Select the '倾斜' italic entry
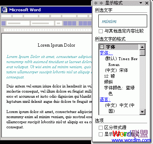This screenshot has width=153, height=144. point(109,82)
